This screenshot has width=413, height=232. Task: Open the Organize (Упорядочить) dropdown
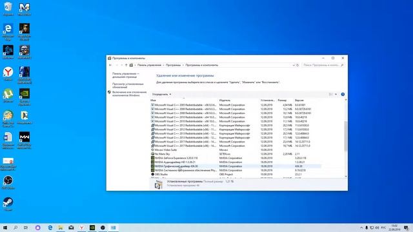coord(161,94)
